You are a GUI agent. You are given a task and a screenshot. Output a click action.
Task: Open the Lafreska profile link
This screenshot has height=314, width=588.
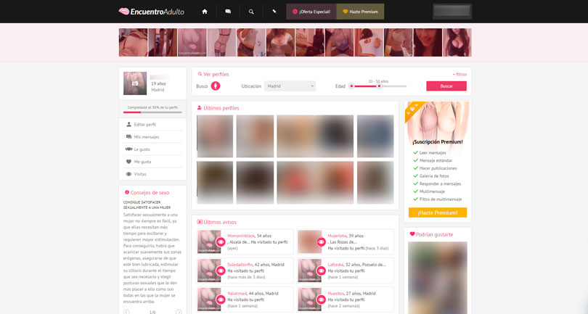(x=335, y=265)
